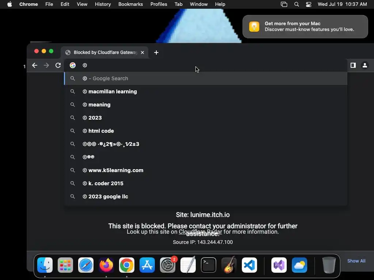Click the search icon beside "© html code"

click(x=73, y=131)
